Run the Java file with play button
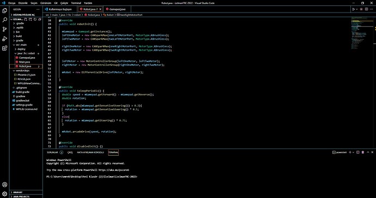The height and width of the screenshot is (198, 376). 353,9
